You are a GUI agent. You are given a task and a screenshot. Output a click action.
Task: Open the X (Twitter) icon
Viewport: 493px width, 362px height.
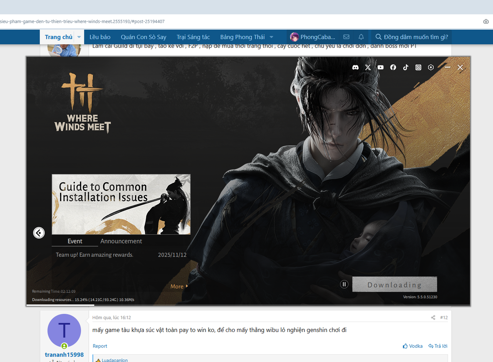pyautogui.click(x=368, y=67)
